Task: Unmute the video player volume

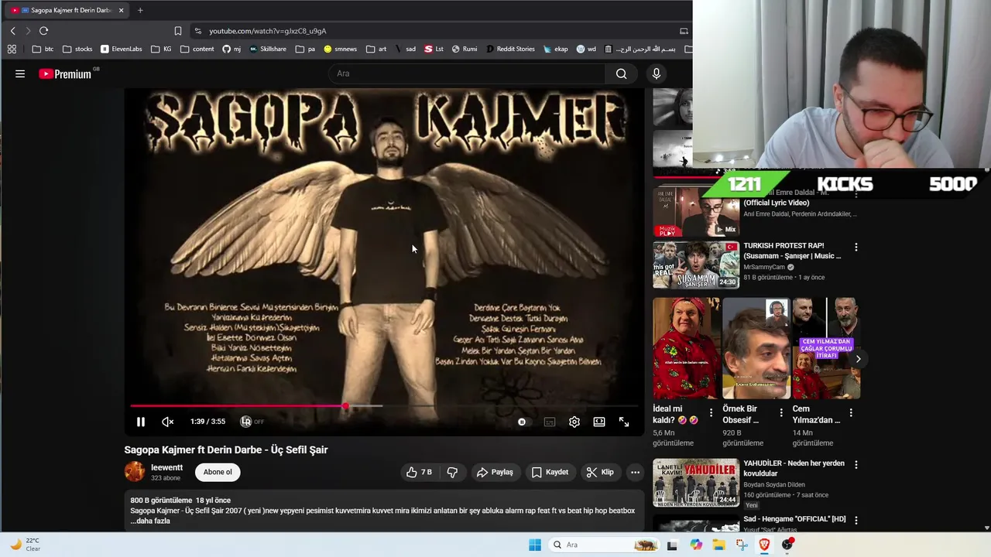Action: click(x=167, y=422)
